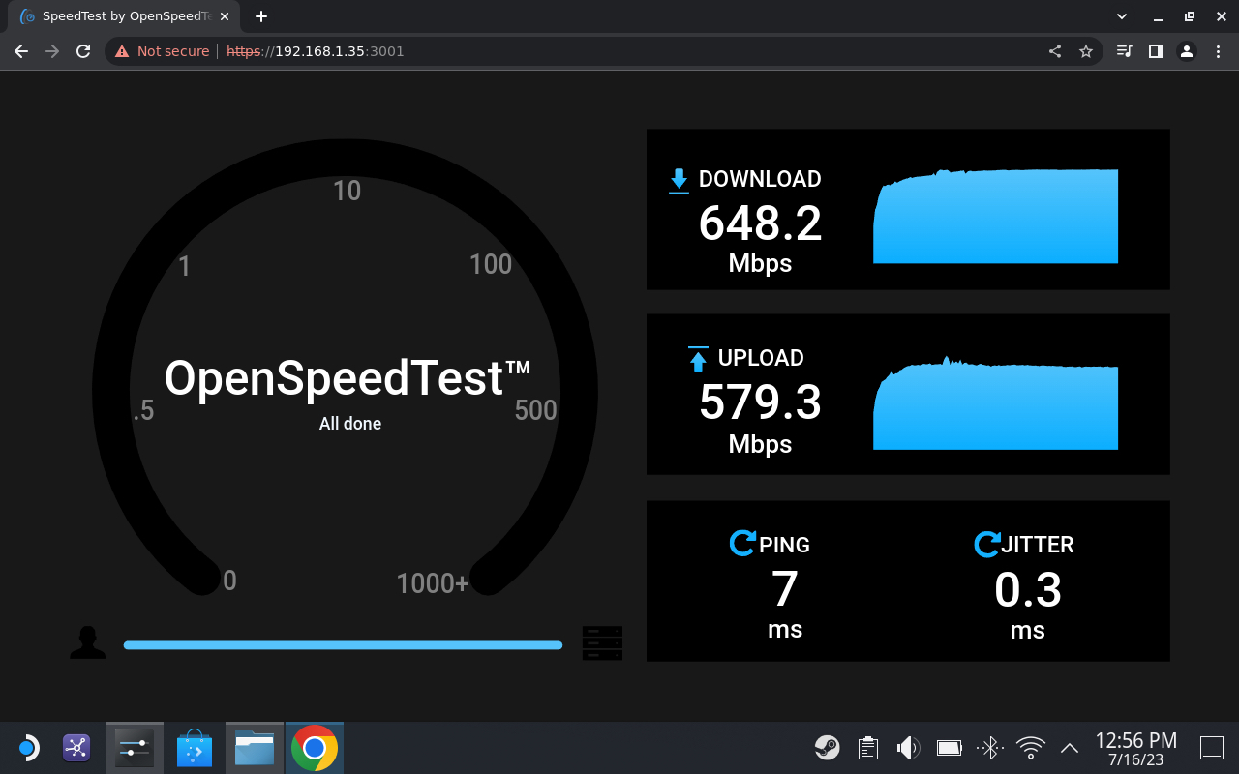The height and width of the screenshot is (774, 1239).
Task: Click the Ping refresh icon
Action: (742, 543)
